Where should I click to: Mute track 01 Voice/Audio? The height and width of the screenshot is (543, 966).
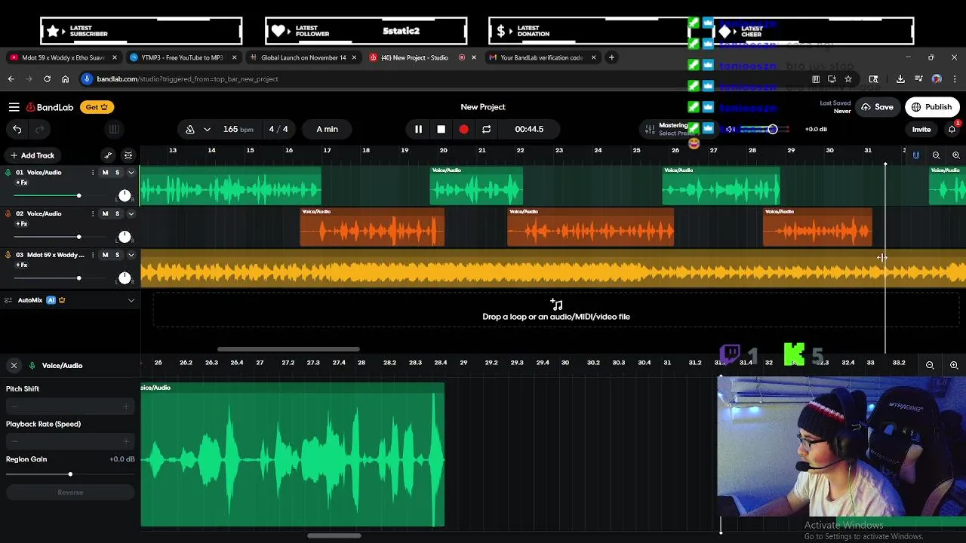tap(105, 173)
